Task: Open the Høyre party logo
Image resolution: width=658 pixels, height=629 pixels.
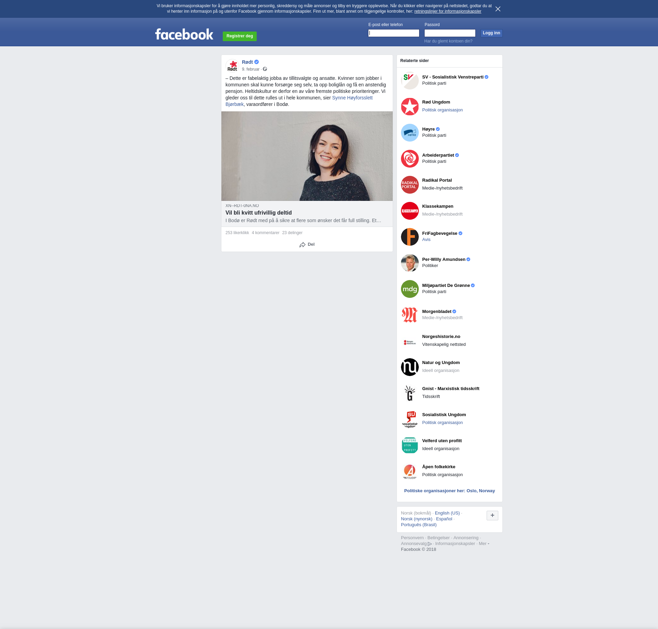Action: pyautogui.click(x=410, y=133)
